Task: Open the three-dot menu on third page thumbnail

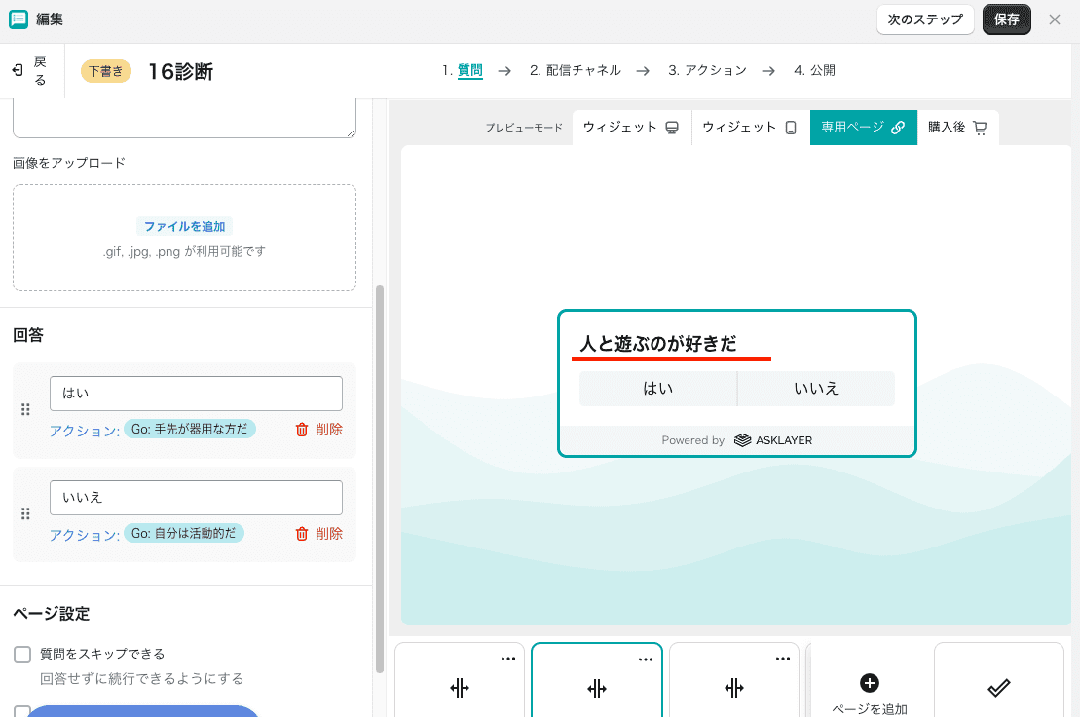Action: pos(782,659)
